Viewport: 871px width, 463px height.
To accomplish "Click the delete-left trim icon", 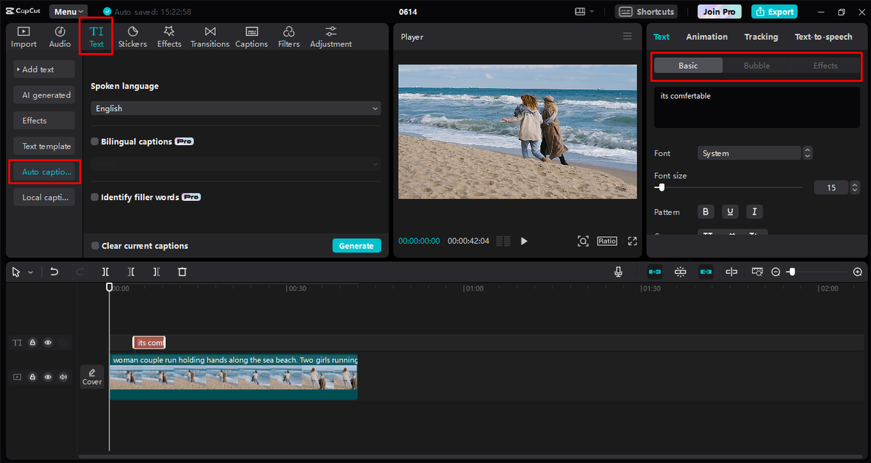I will point(131,272).
